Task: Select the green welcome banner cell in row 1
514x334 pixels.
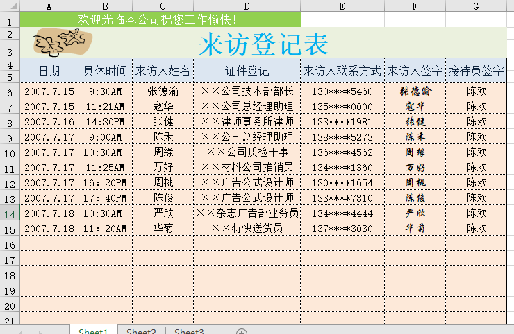Action: click(160, 19)
